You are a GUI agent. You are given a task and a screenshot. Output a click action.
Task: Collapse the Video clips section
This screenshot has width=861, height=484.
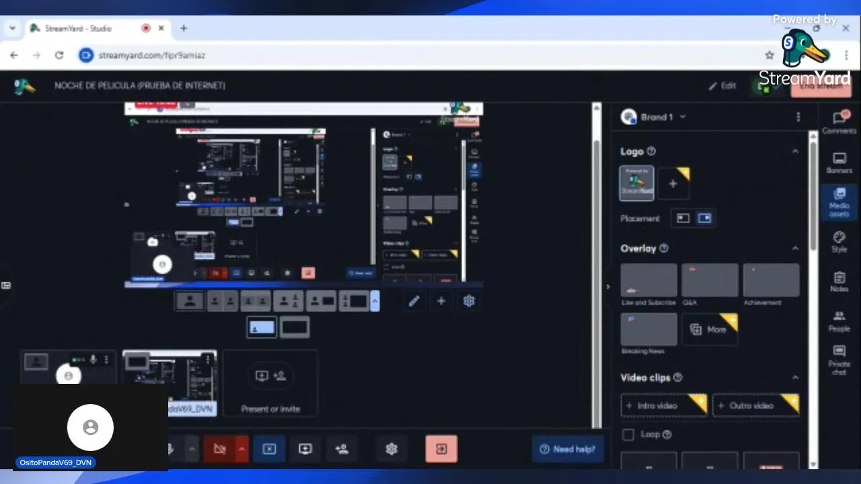click(x=795, y=378)
